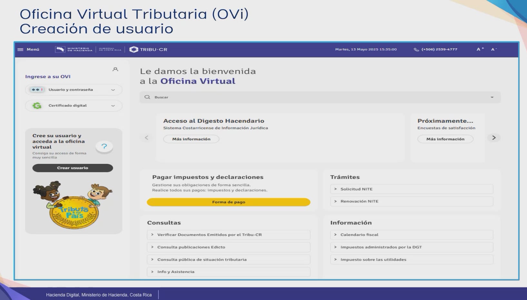Open the hamburger Menu icon
This screenshot has height=300, width=527.
click(20, 50)
